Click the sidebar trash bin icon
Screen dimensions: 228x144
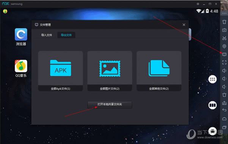tap(224, 95)
